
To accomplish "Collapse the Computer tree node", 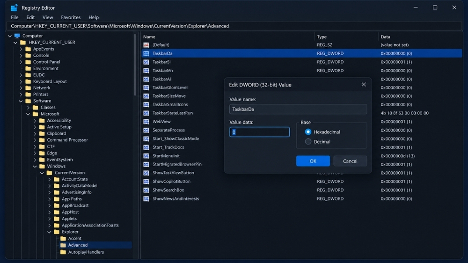I will tap(10, 36).
